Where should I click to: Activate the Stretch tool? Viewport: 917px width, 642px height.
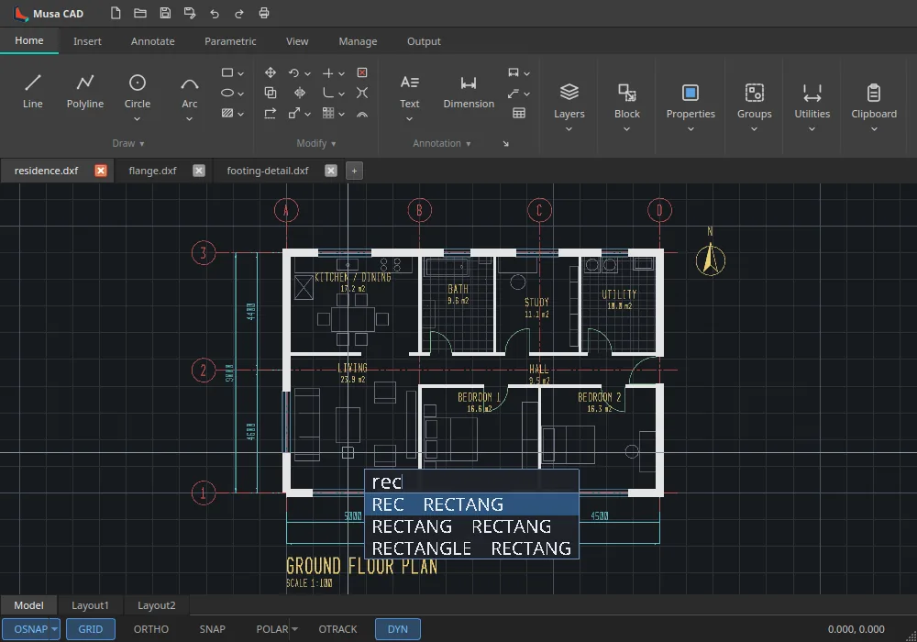(x=271, y=113)
